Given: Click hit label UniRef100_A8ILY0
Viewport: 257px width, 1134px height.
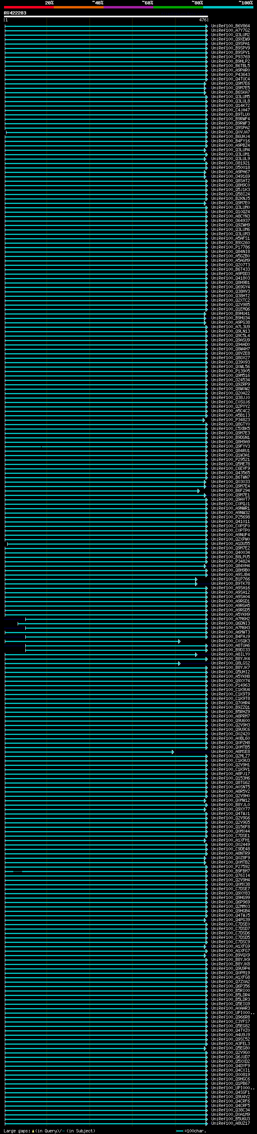Looking at the screenshot, I should point(230,654).
